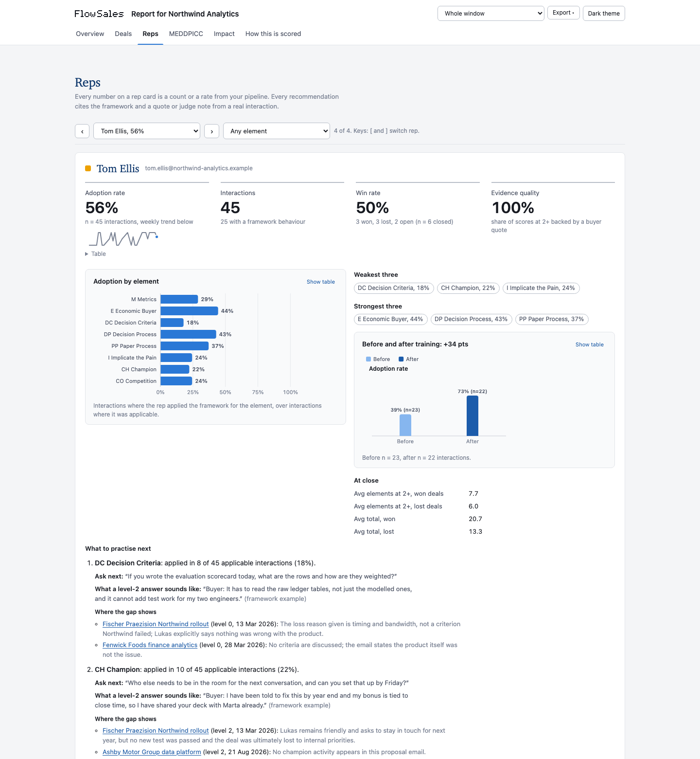Click the 73% After bar in the training chart
700x759 pixels.
tap(472, 416)
